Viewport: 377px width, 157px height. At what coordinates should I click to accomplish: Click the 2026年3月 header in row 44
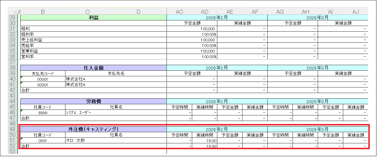(x=318, y=101)
